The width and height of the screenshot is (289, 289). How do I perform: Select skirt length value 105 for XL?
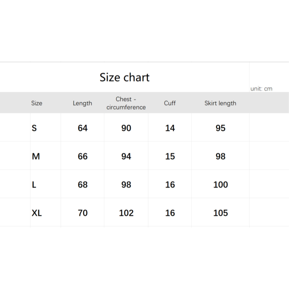click(221, 213)
